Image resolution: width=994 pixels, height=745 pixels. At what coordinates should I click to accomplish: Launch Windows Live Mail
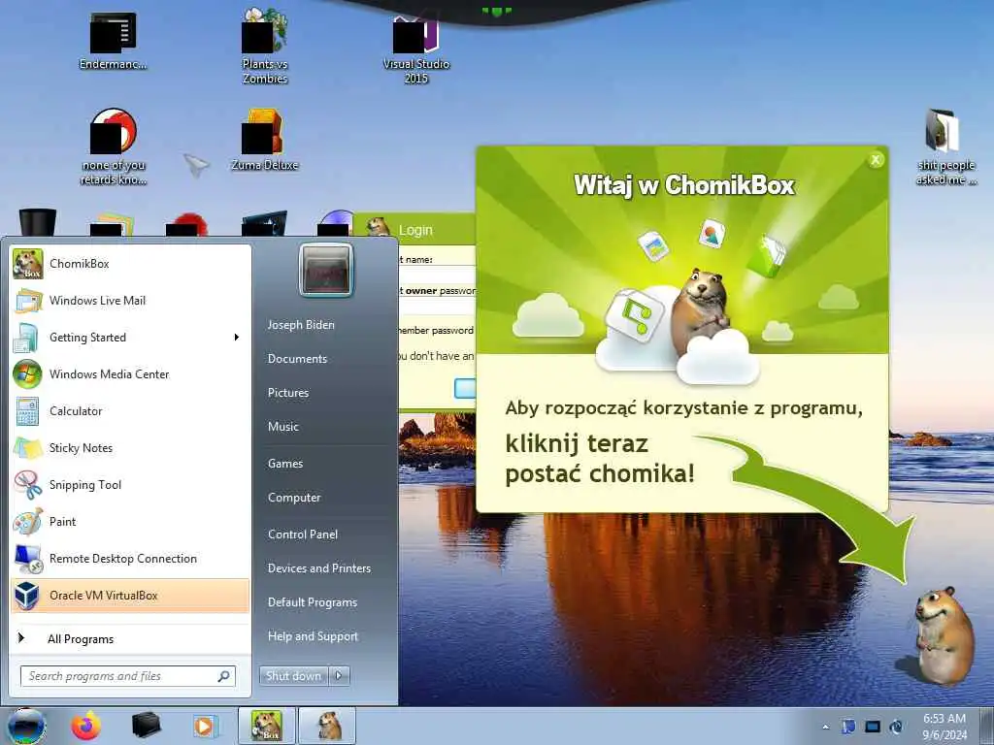[131, 301]
